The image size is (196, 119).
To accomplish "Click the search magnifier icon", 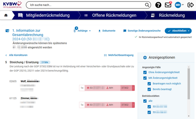I will tap(147, 5).
